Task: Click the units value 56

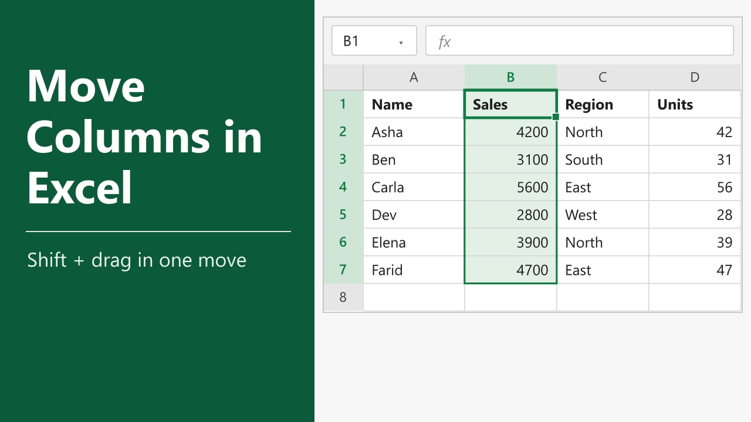Action: click(x=695, y=187)
